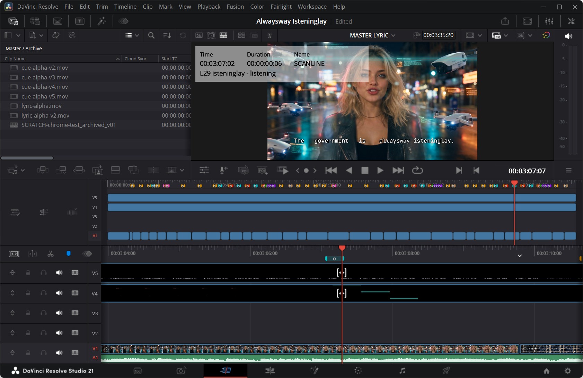This screenshot has width=583, height=378.
Task: Switch to the Fairlight music note page
Action: (x=402, y=371)
